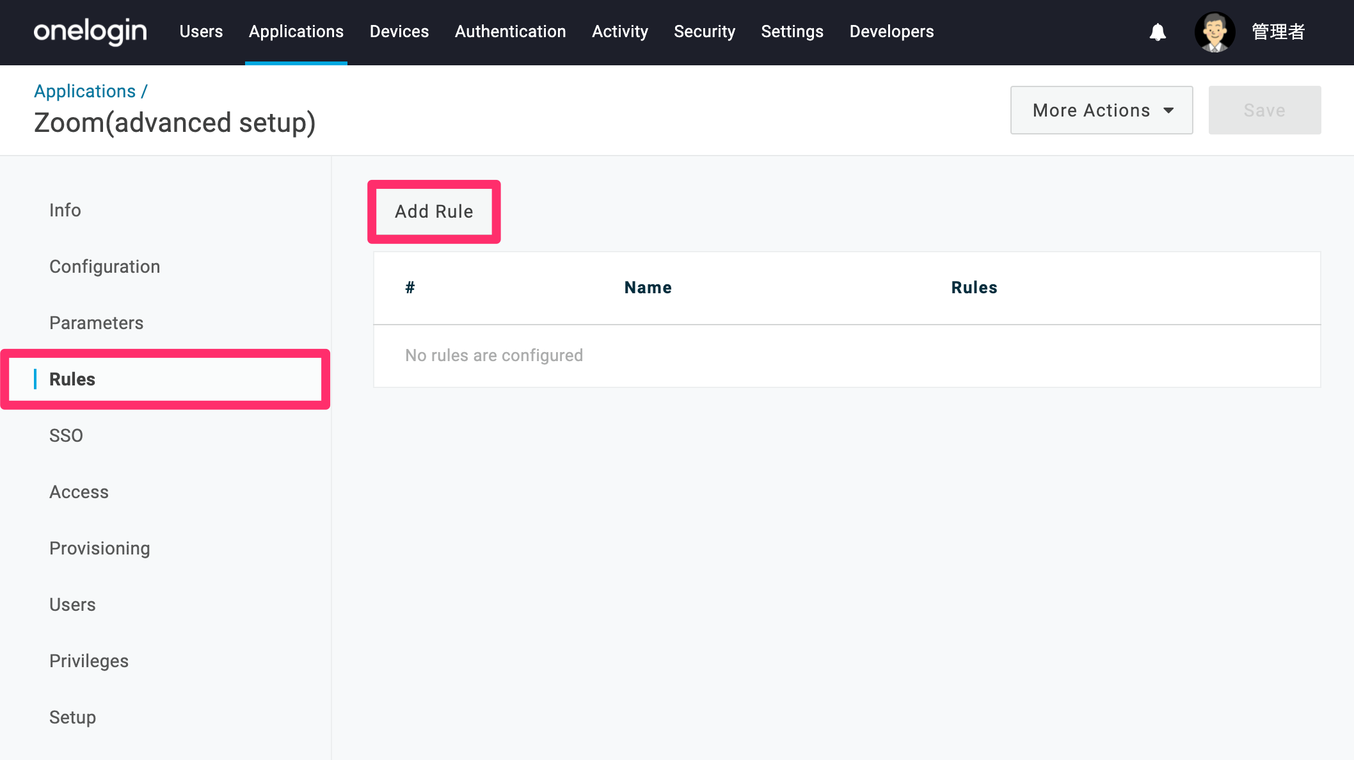Viewport: 1354px width, 760px height.
Task: Open the Developers menu
Action: pyautogui.click(x=892, y=31)
